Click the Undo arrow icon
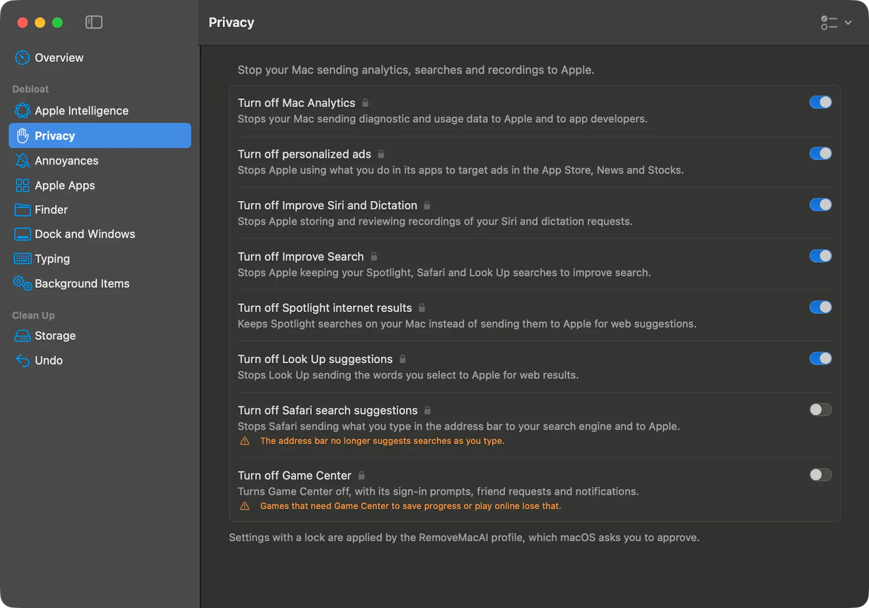 point(22,360)
